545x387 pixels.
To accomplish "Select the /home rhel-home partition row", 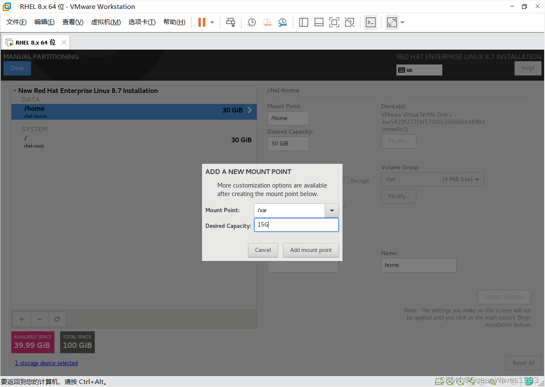I will click(134, 112).
